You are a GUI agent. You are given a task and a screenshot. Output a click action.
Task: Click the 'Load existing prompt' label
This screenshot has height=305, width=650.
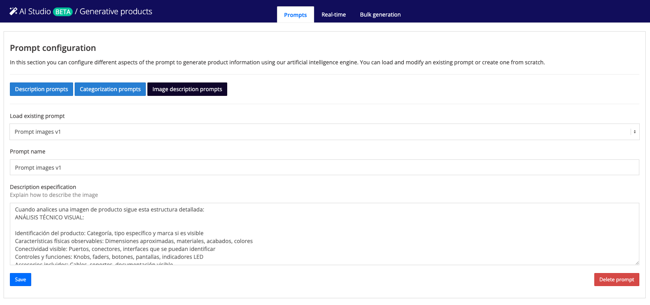[x=37, y=116]
